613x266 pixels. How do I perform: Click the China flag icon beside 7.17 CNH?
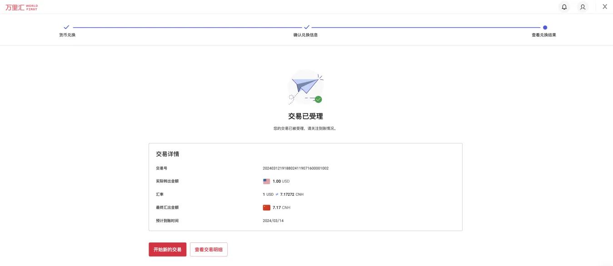(266, 207)
